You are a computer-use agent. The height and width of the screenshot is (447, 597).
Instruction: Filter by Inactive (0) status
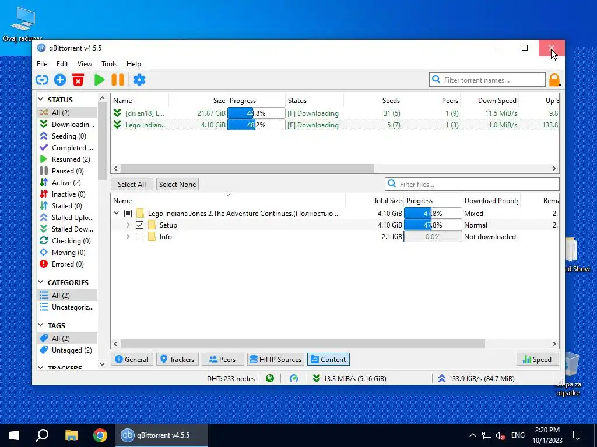(67, 194)
